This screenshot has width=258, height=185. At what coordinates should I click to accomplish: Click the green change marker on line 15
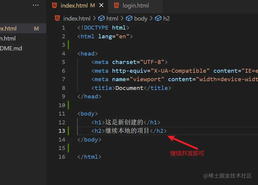pos(68,148)
